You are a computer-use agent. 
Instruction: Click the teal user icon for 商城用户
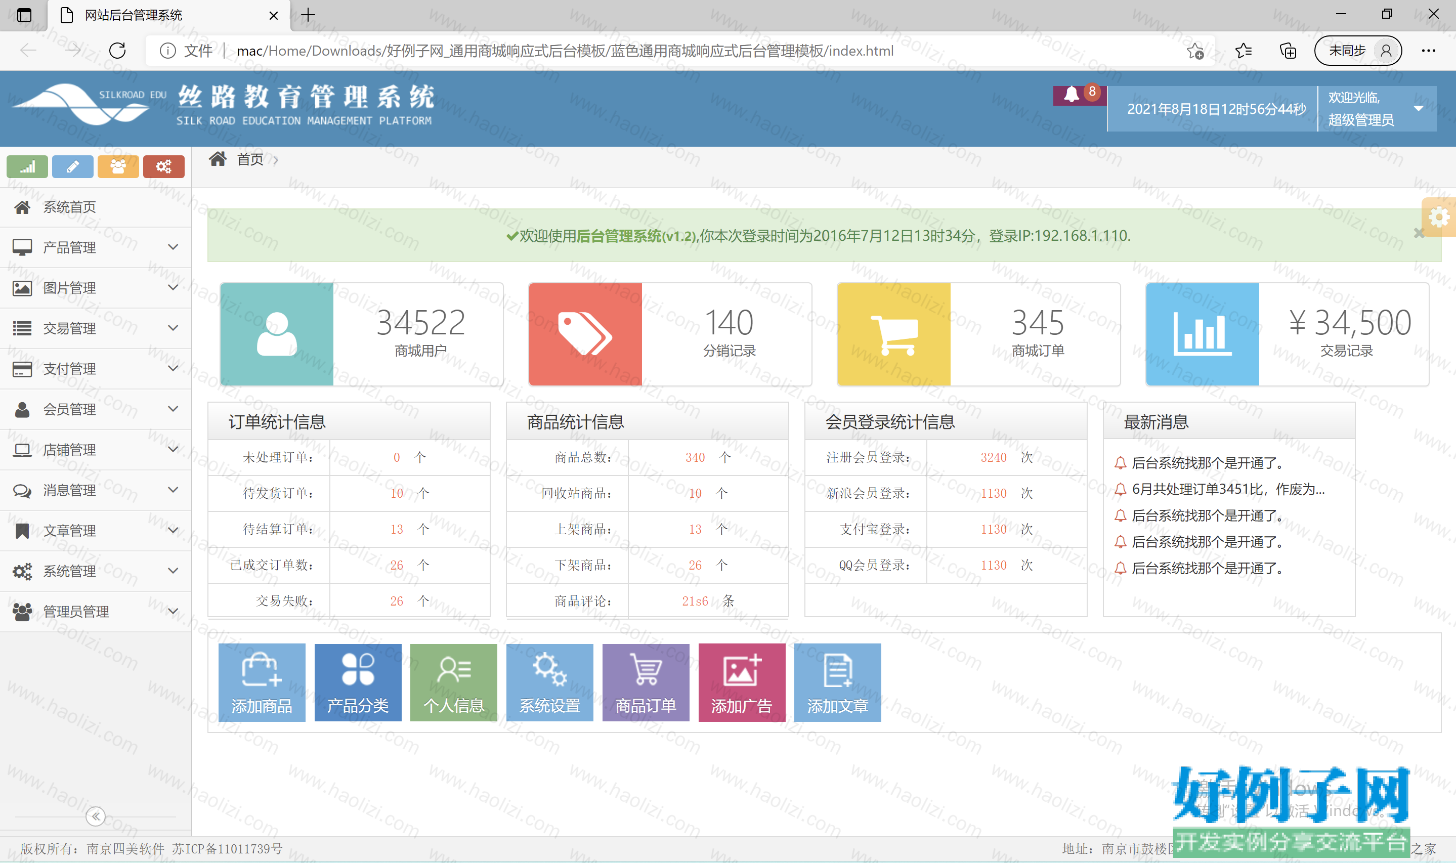277,334
